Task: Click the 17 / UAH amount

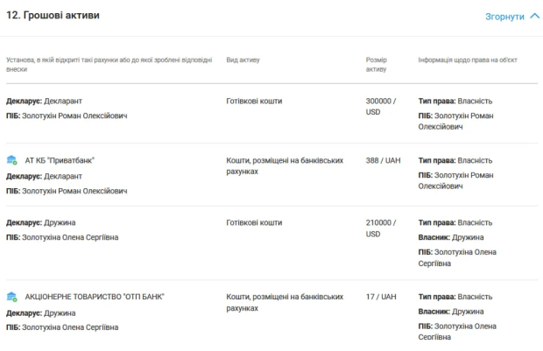Action: [381, 297]
